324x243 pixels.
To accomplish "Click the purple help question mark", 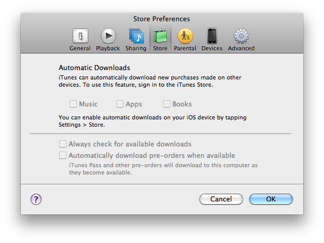I will point(36,199).
